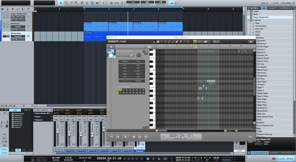Select Out Channel 16
This screenshot has width=296, height=162.
tap(143, 93)
